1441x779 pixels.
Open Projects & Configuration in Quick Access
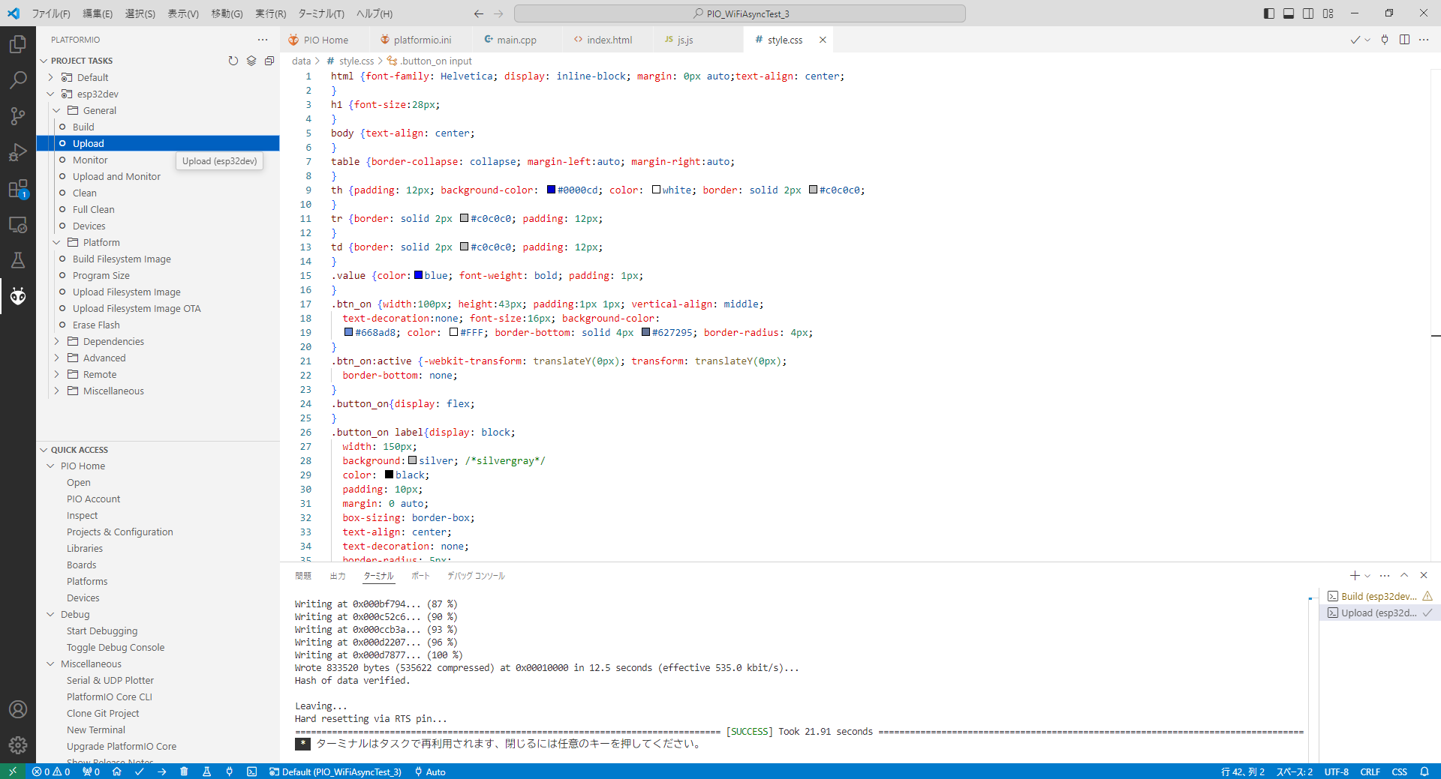119,532
